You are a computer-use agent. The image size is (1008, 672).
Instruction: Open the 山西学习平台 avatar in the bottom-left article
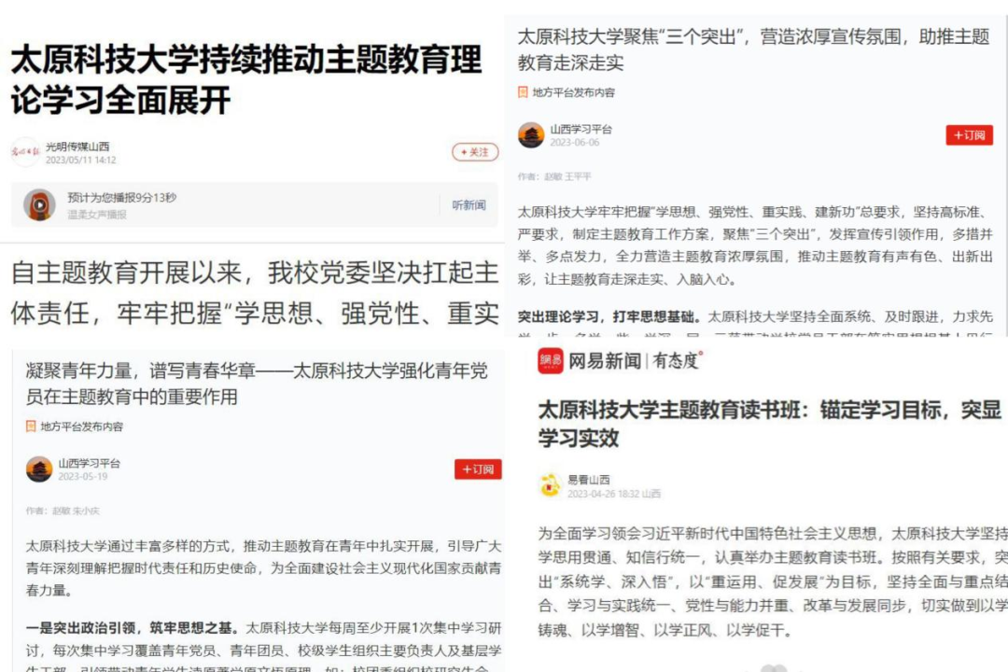click(39, 469)
